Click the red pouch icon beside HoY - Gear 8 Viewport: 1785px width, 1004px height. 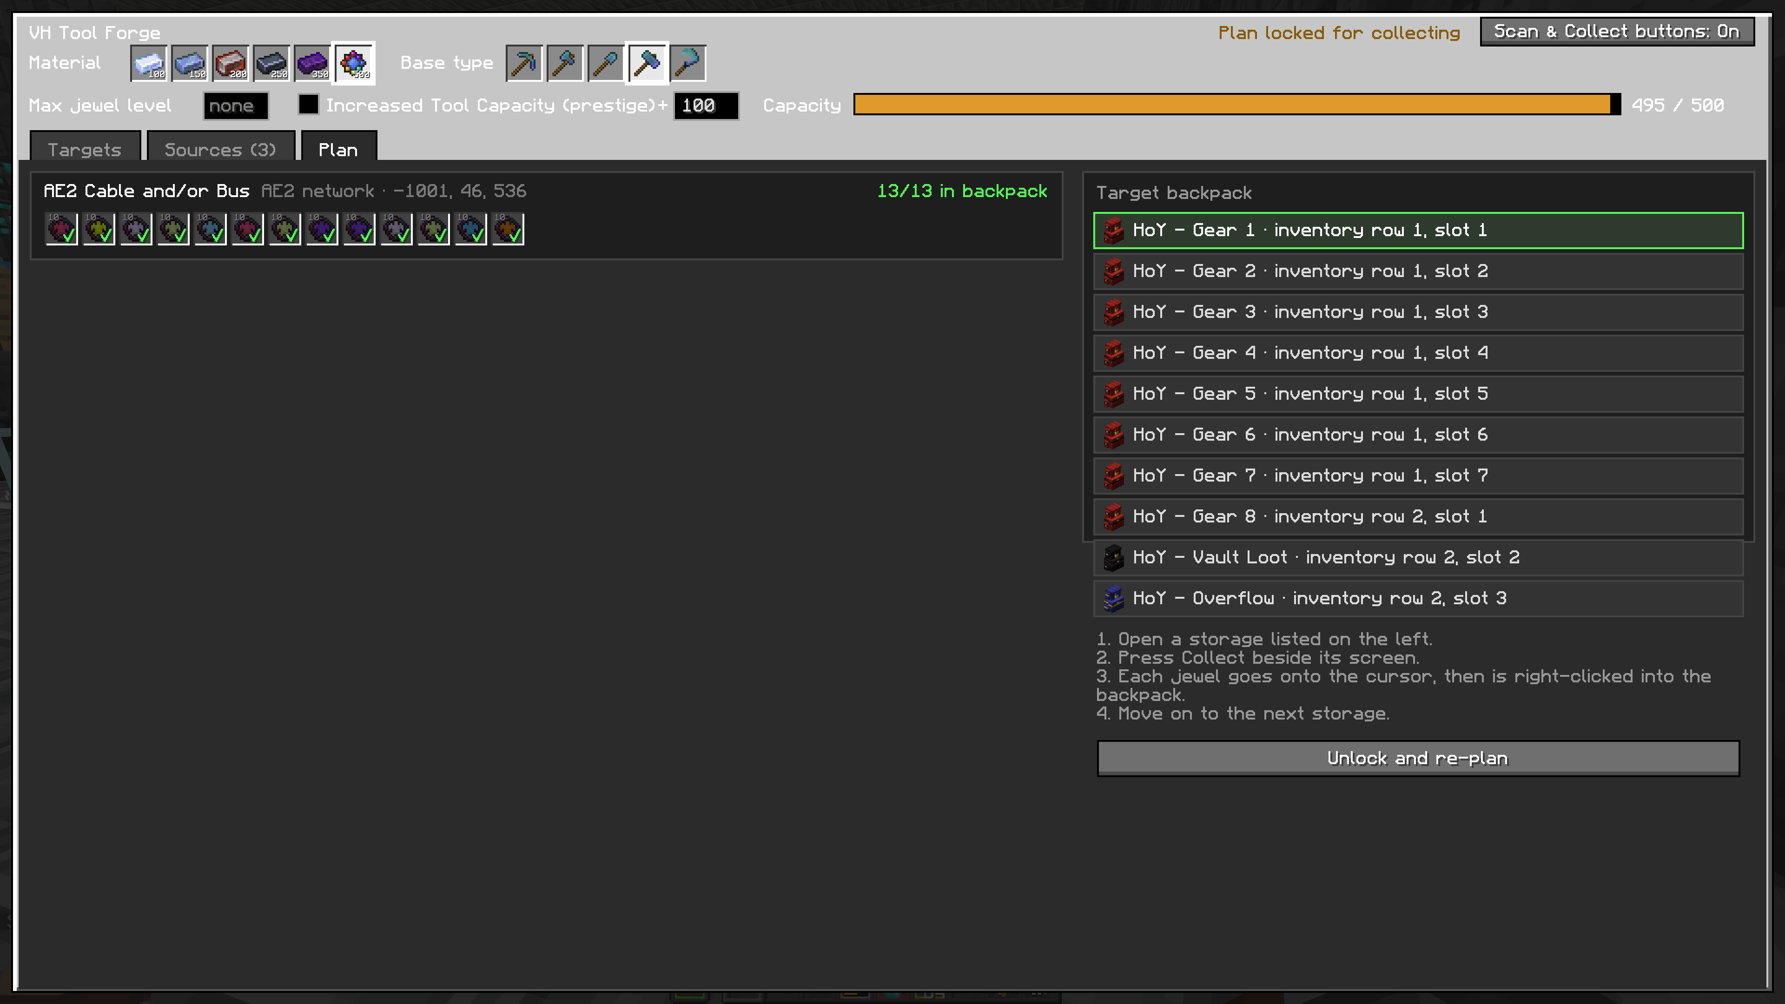1113,517
